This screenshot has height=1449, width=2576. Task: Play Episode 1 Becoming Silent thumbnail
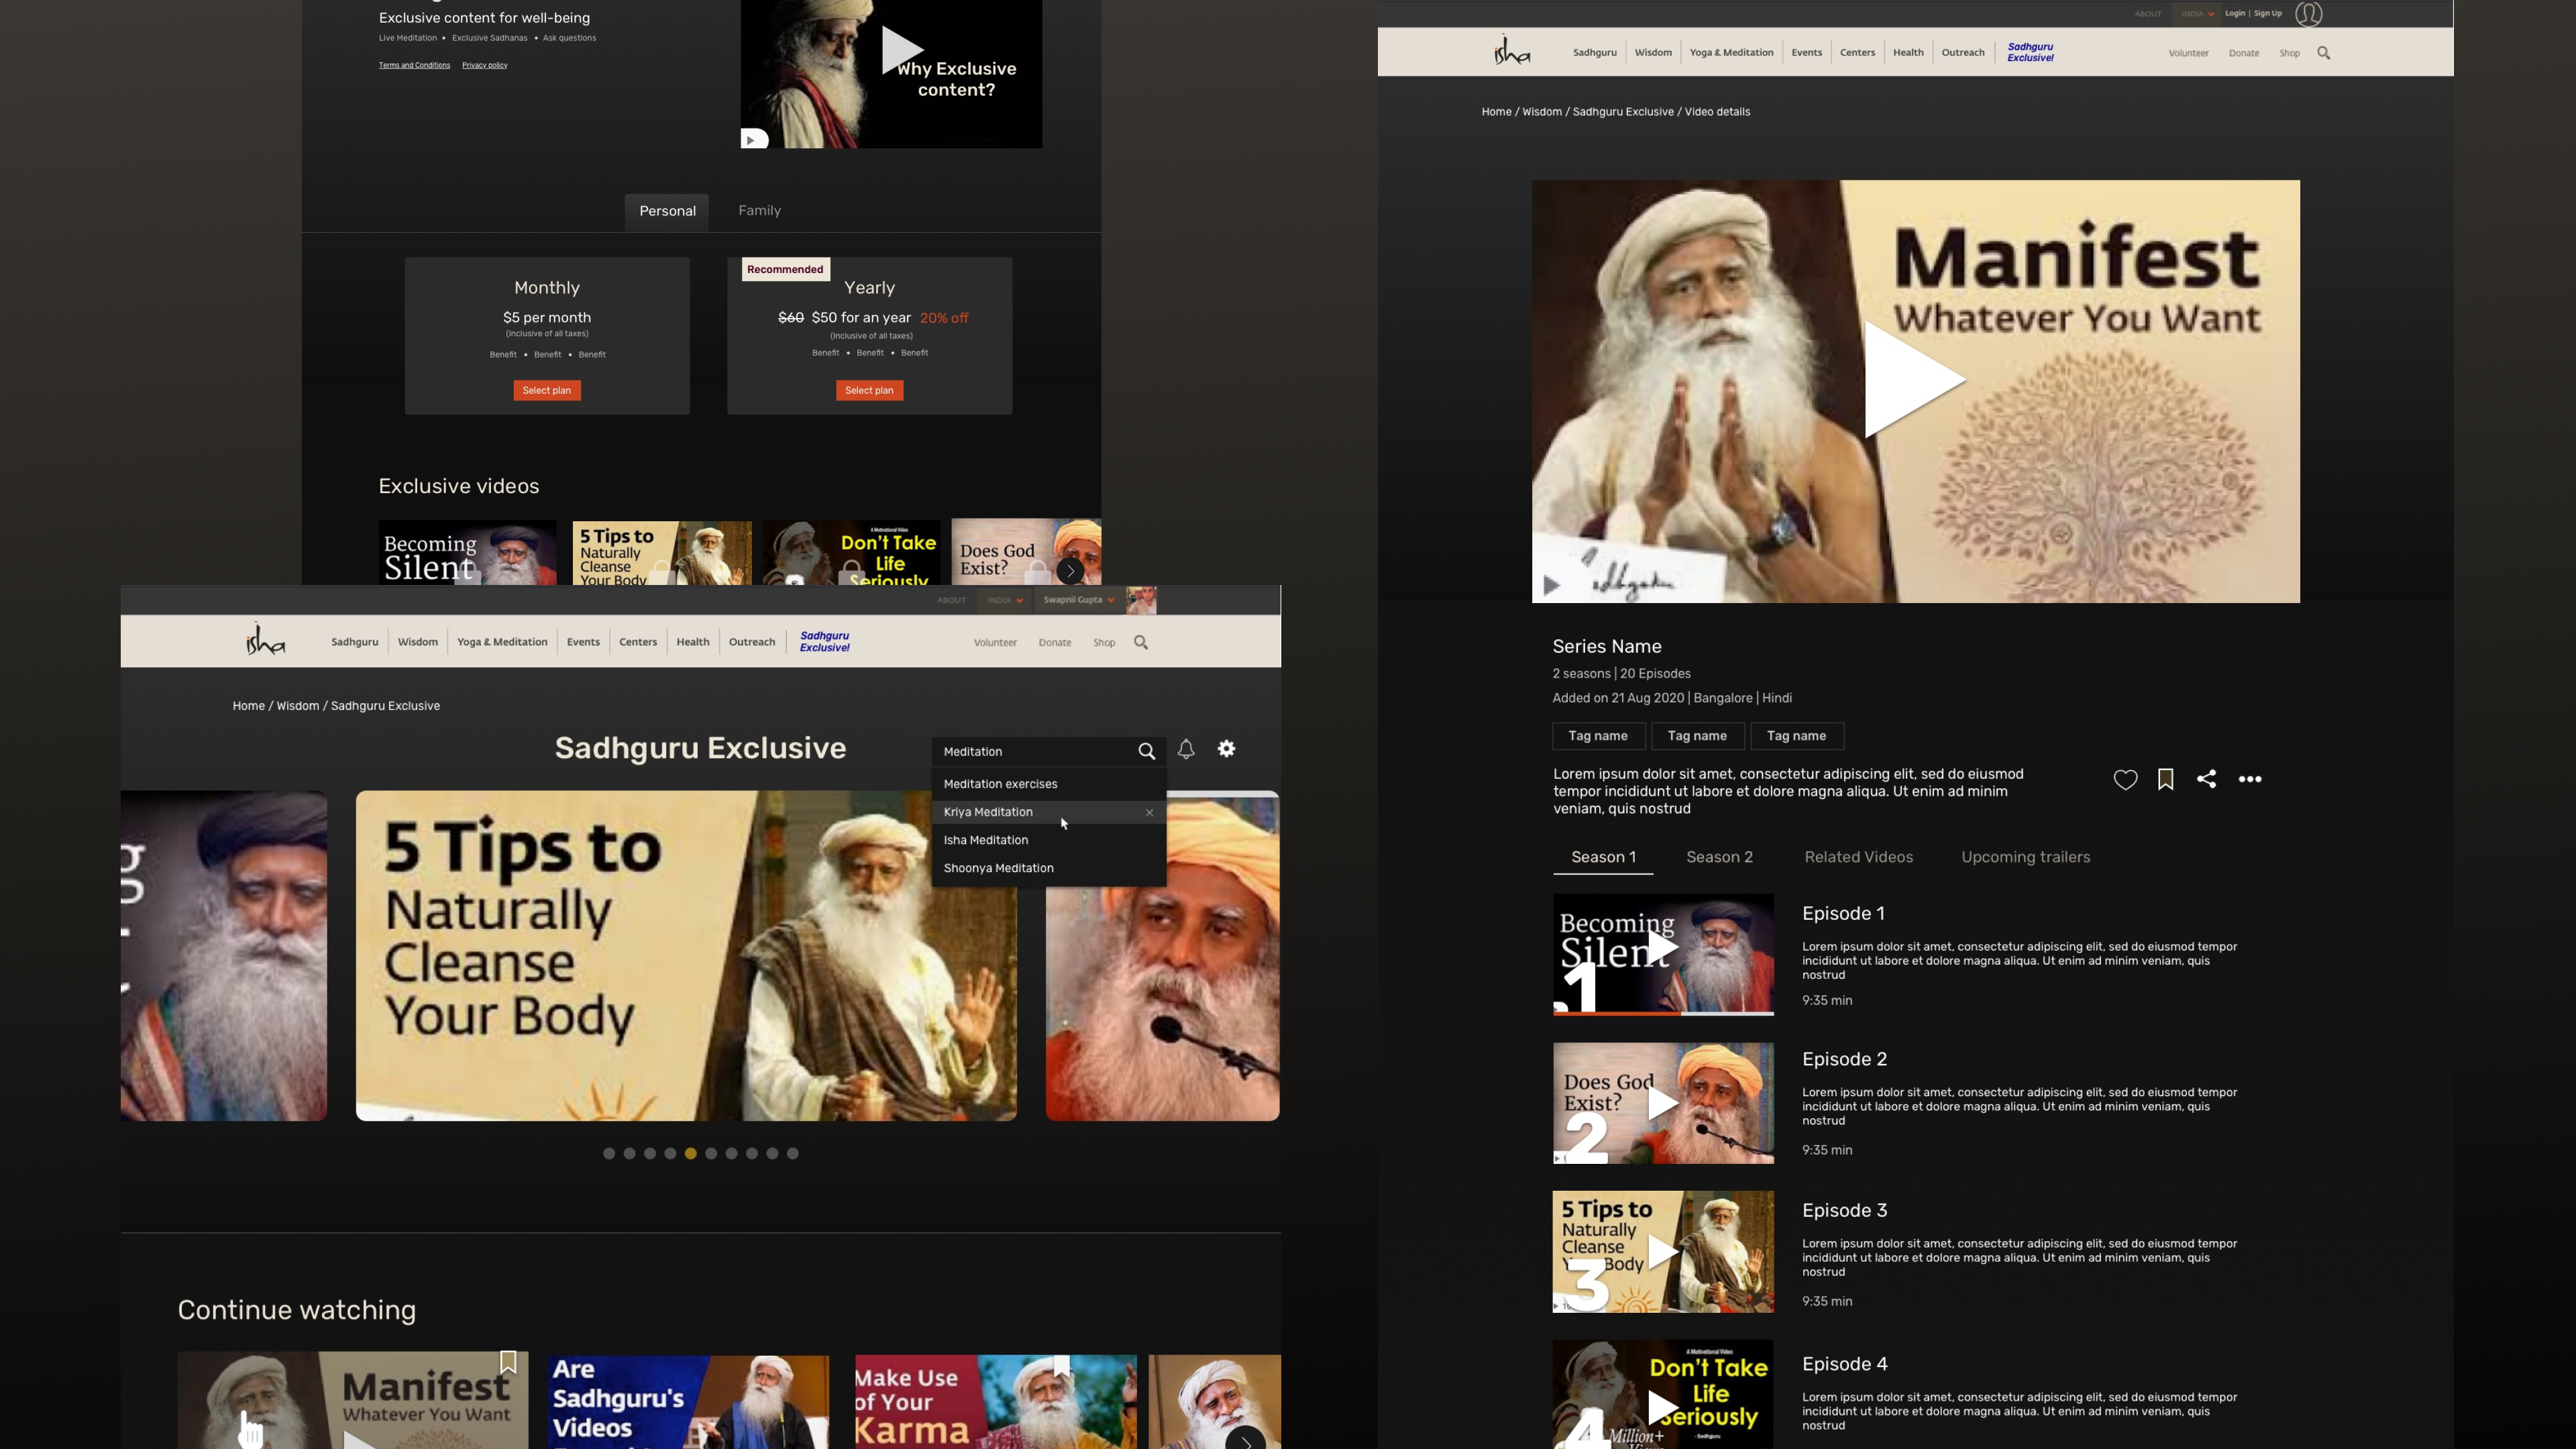point(1662,948)
